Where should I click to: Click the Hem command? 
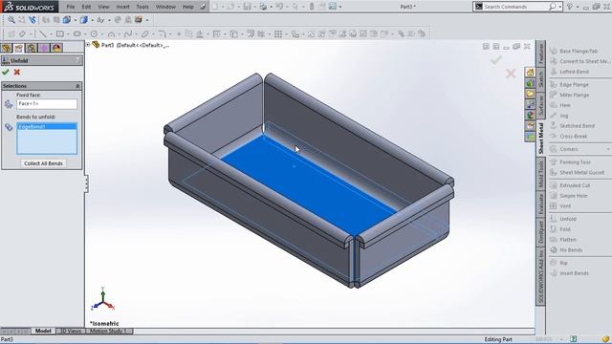click(x=560, y=105)
